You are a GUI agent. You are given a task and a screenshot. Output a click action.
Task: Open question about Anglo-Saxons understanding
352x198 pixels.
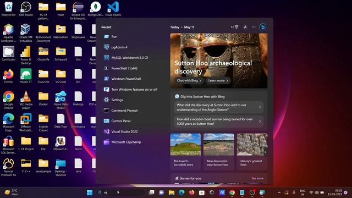(x=219, y=107)
